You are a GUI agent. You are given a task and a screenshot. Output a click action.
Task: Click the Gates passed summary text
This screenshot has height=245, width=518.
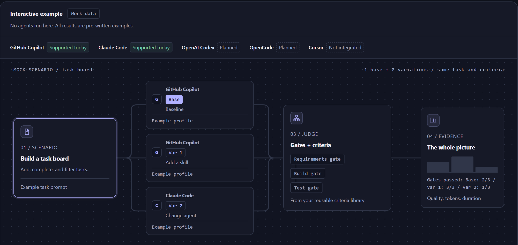461,183
